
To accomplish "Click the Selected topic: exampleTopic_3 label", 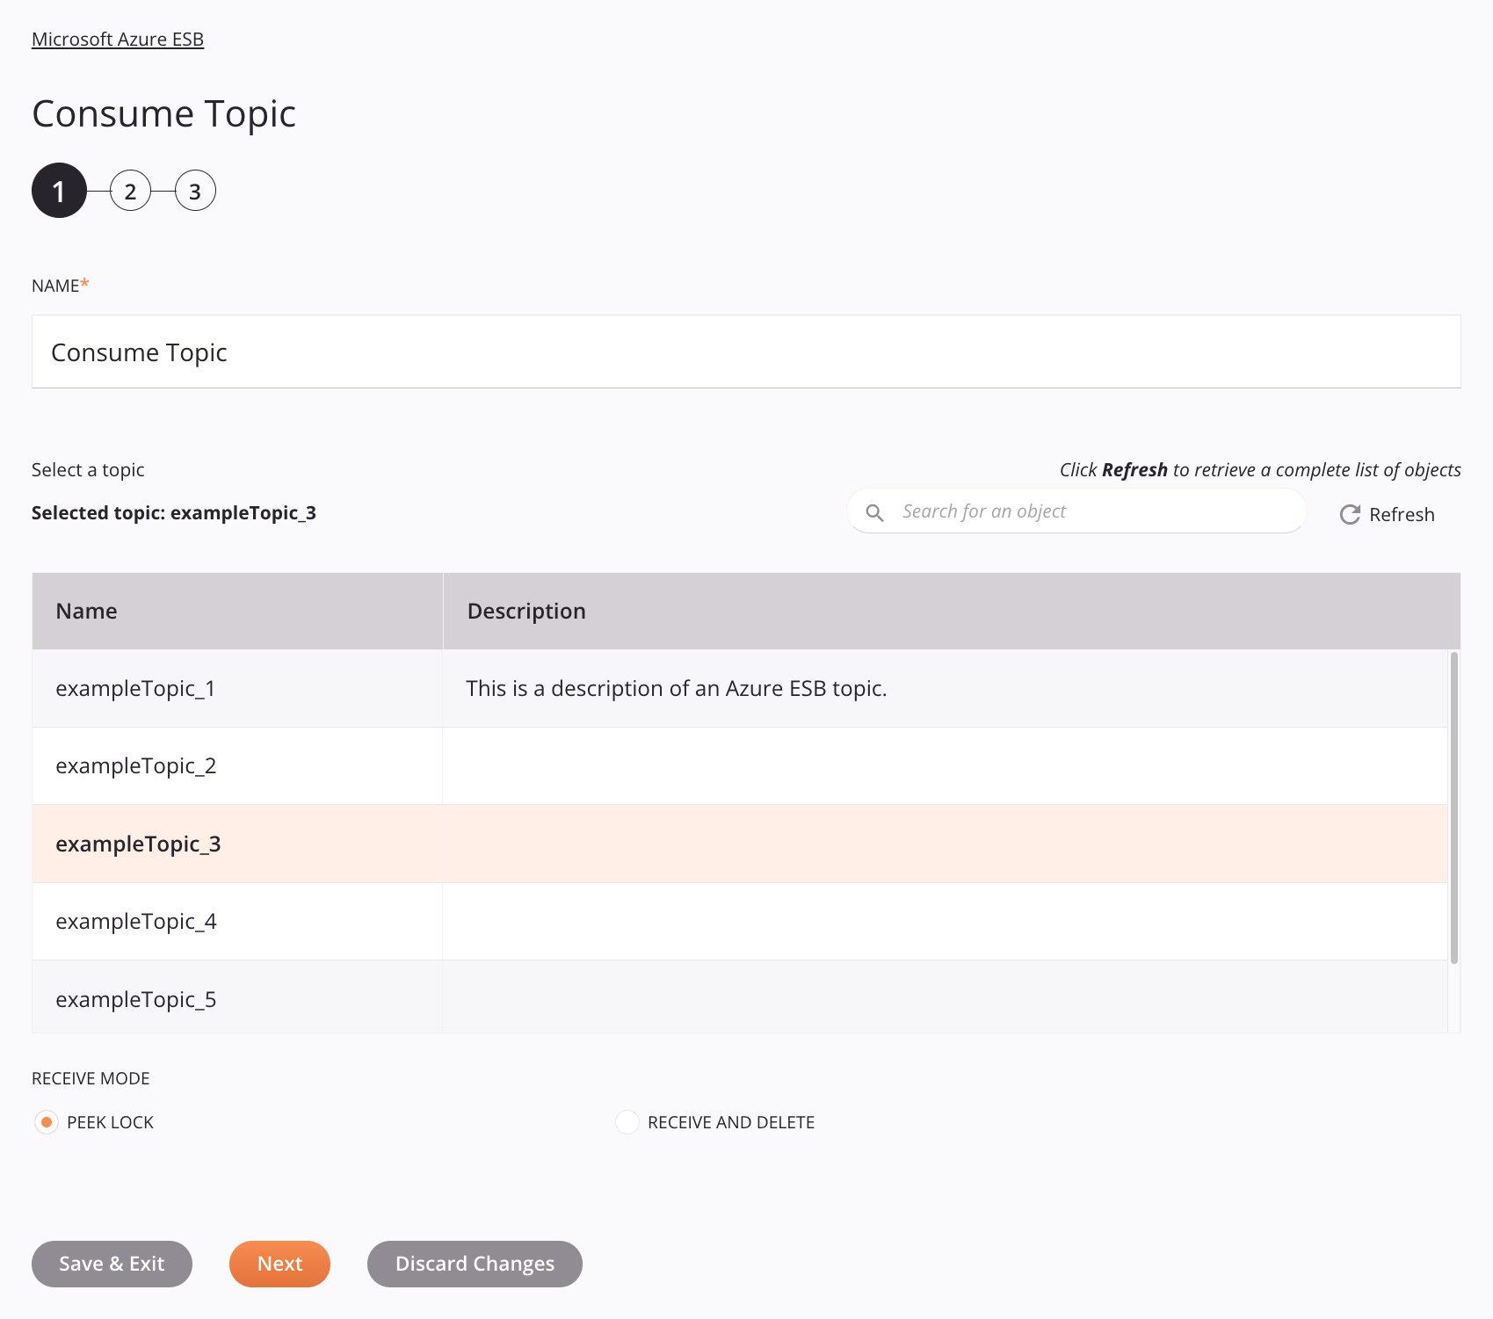I will [x=174, y=513].
